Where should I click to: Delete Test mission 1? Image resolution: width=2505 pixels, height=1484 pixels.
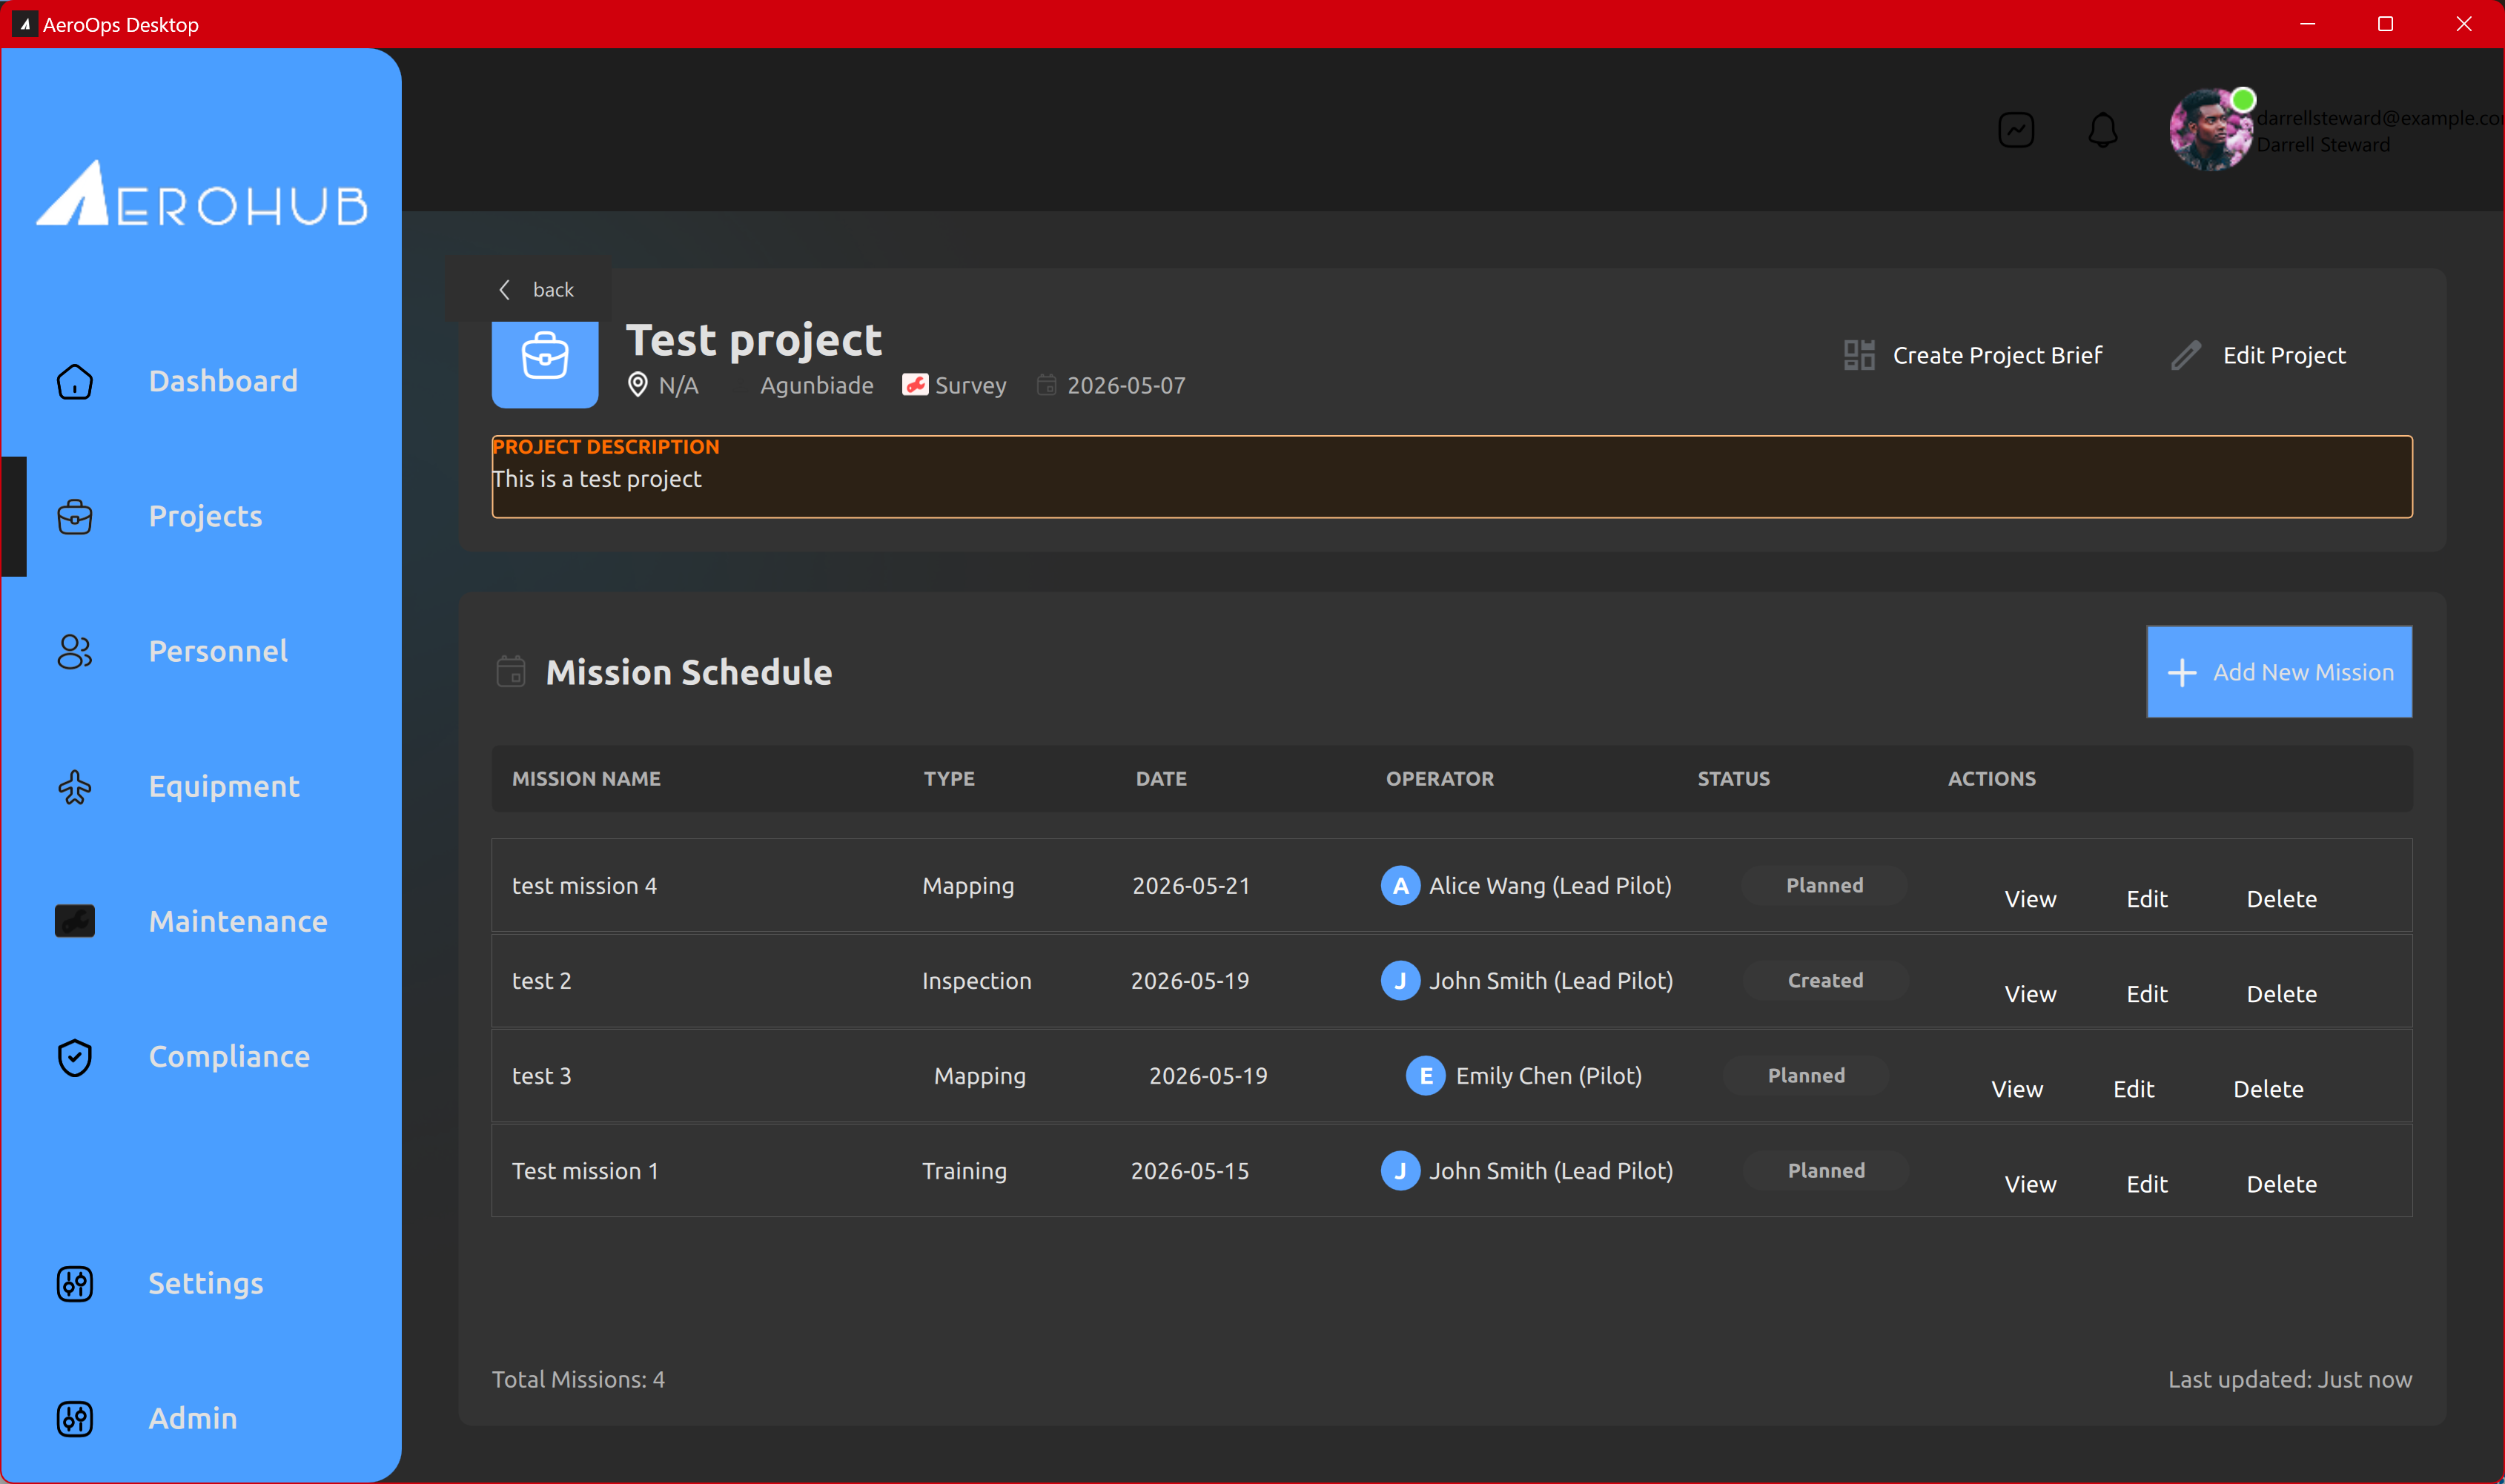pyautogui.click(x=2281, y=1184)
